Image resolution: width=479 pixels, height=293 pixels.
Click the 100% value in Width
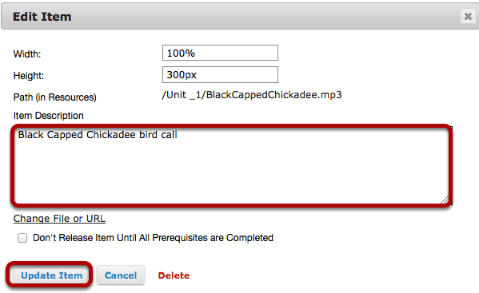pyautogui.click(x=181, y=53)
